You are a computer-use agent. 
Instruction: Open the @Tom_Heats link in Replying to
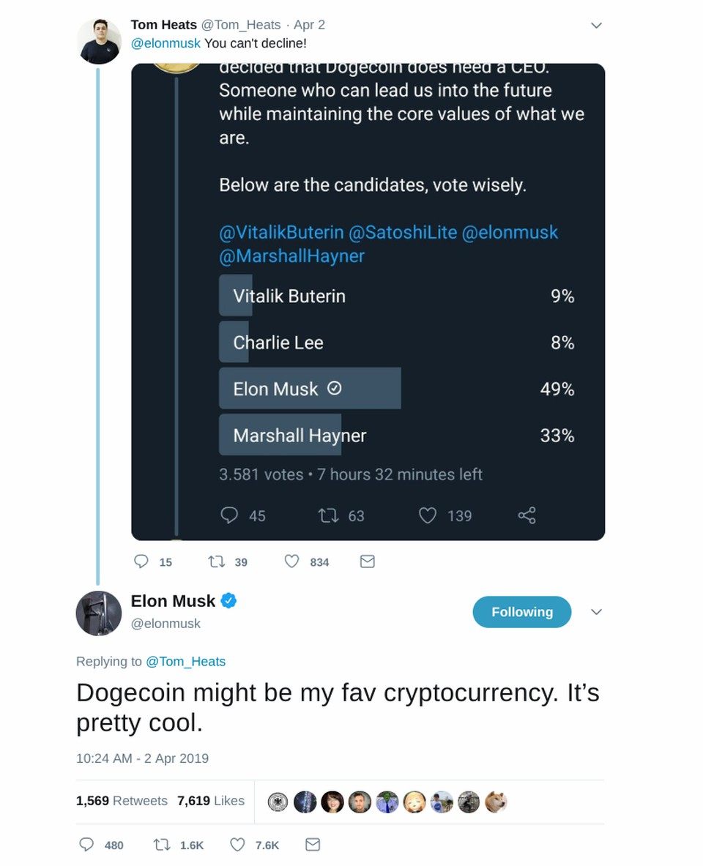[x=186, y=661]
